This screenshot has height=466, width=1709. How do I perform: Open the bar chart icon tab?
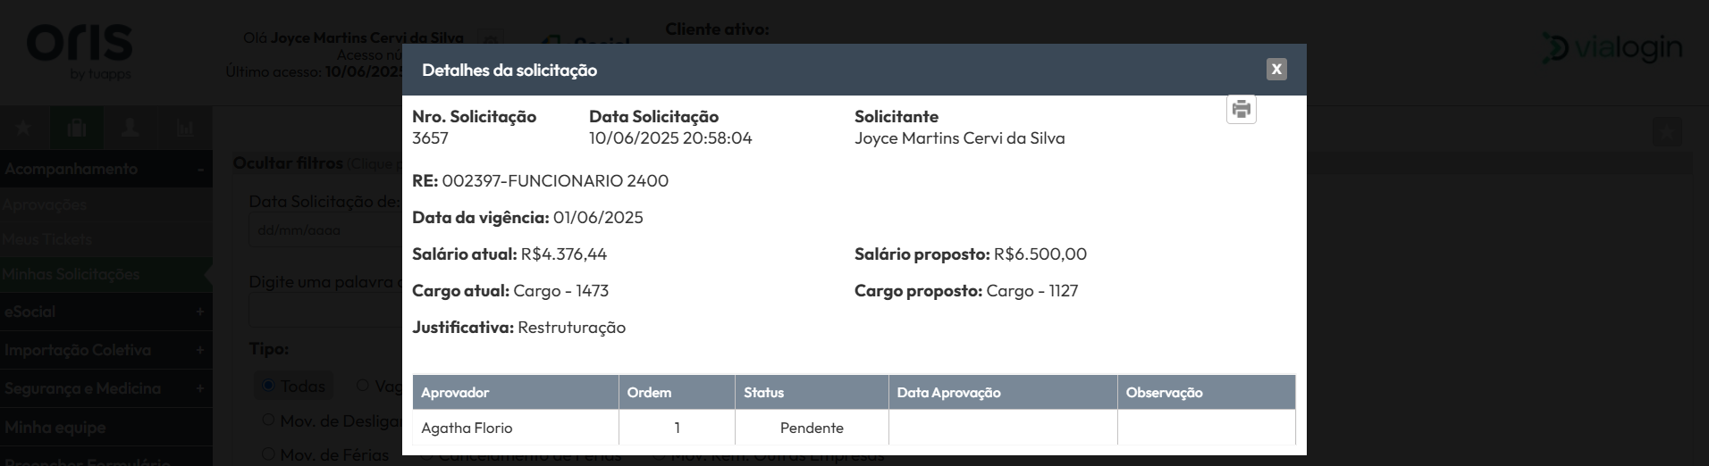184,129
